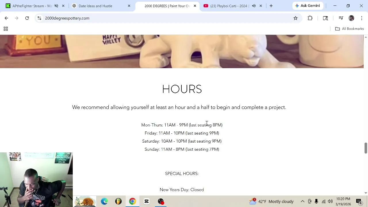Click the echidna search highlight icon

[x=85, y=201]
